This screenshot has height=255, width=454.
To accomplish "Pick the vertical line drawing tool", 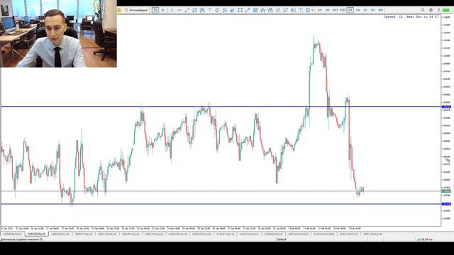I will [172, 10].
